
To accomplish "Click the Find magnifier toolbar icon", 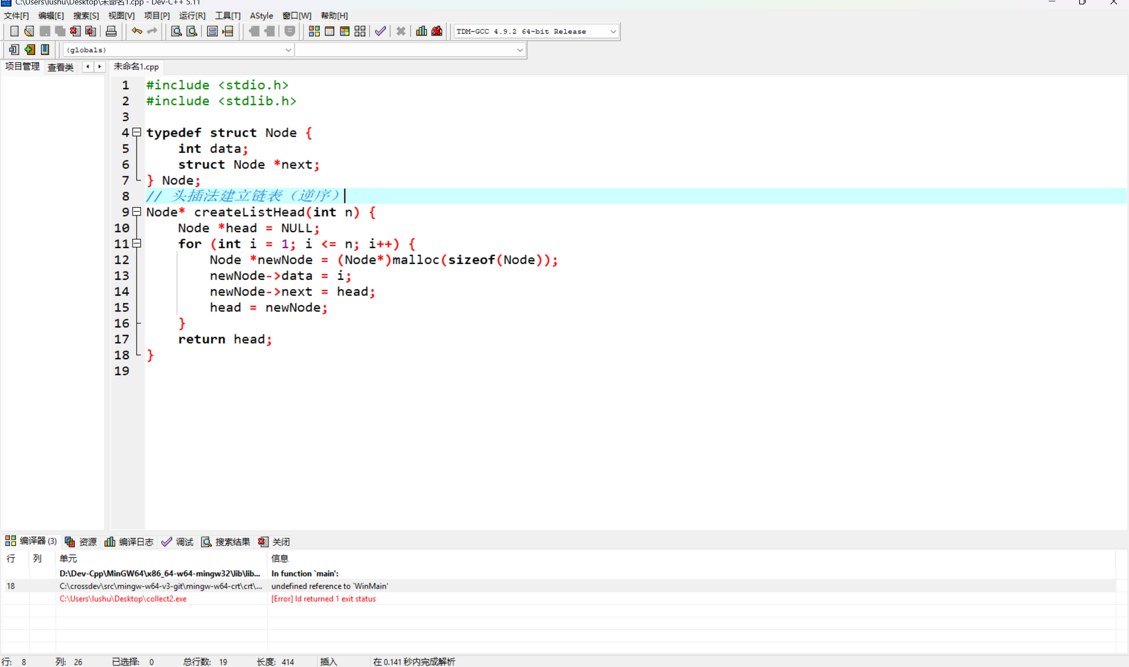I will 176,31.
